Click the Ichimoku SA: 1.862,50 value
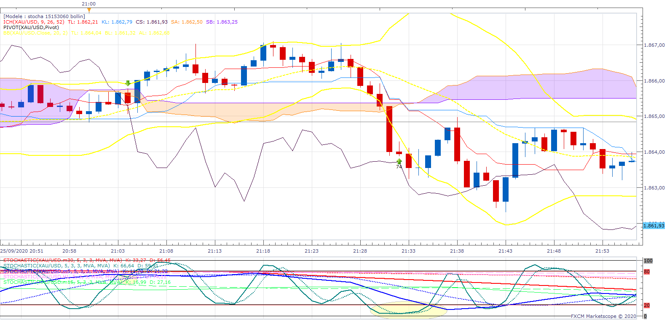667x320 pixels. click(x=187, y=22)
